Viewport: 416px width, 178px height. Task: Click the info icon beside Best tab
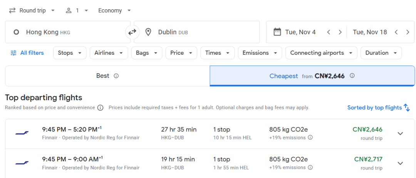click(116, 76)
